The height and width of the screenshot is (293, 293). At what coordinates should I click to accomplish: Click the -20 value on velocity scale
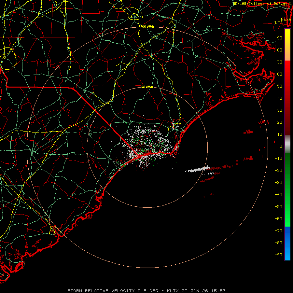278,170
